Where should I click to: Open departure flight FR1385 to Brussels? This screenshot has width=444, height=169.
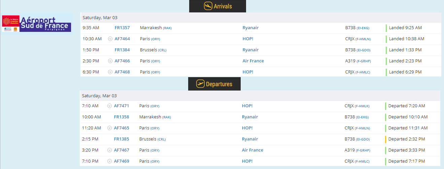click(x=122, y=139)
